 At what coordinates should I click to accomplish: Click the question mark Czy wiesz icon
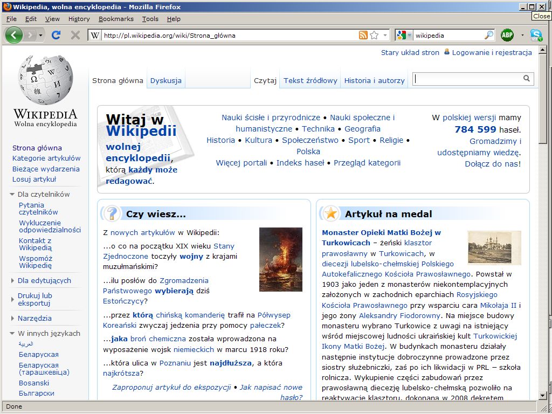(x=112, y=213)
